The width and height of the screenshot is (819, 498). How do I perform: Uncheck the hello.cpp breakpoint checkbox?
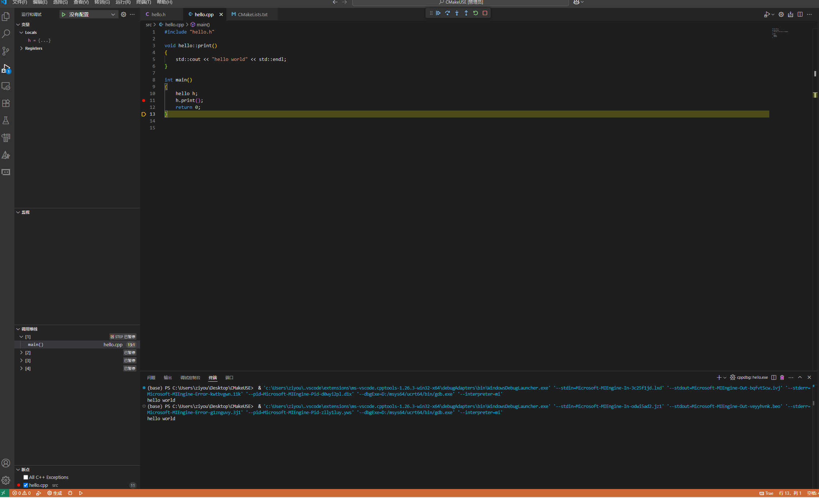[x=26, y=485]
